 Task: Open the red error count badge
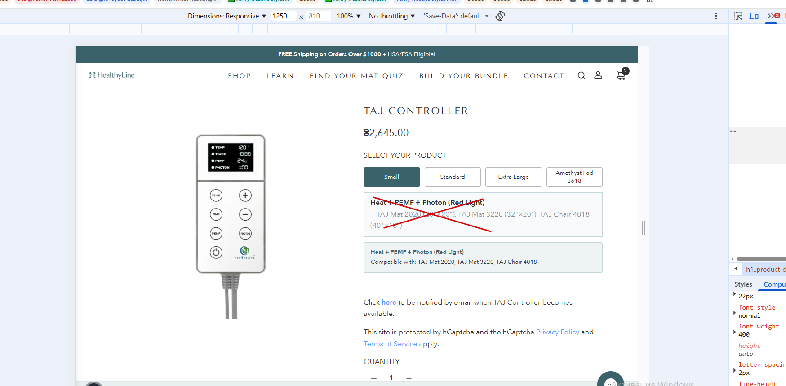[777, 16]
